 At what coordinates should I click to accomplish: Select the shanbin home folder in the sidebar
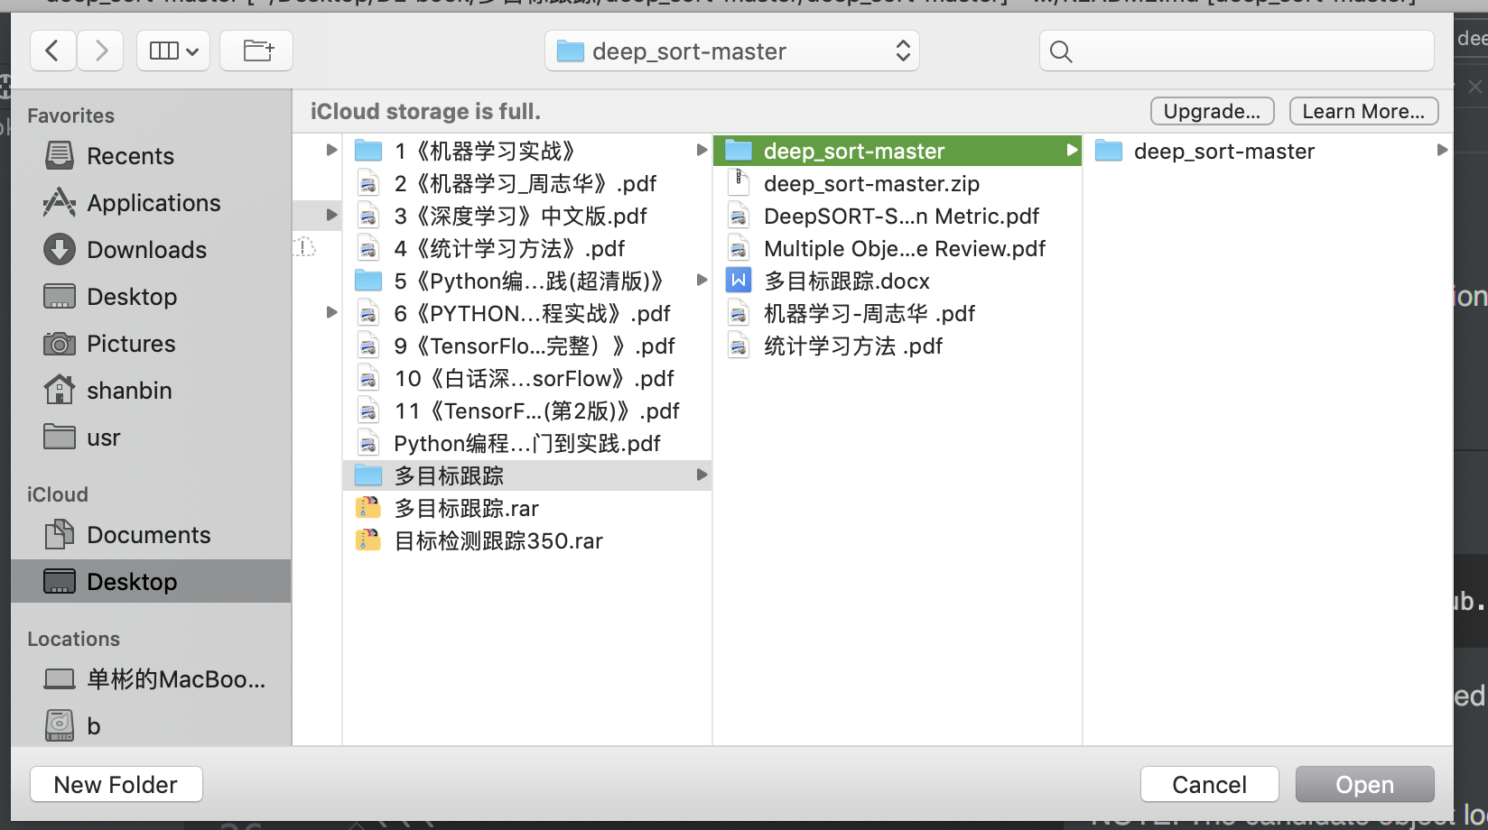[129, 390]
